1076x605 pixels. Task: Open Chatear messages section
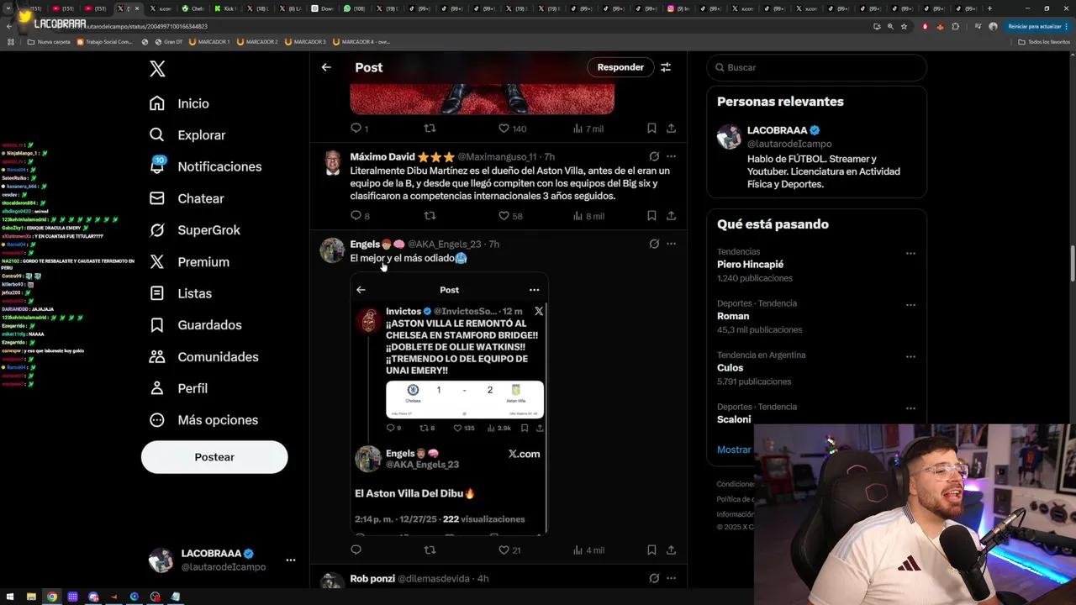coord(187,198)
